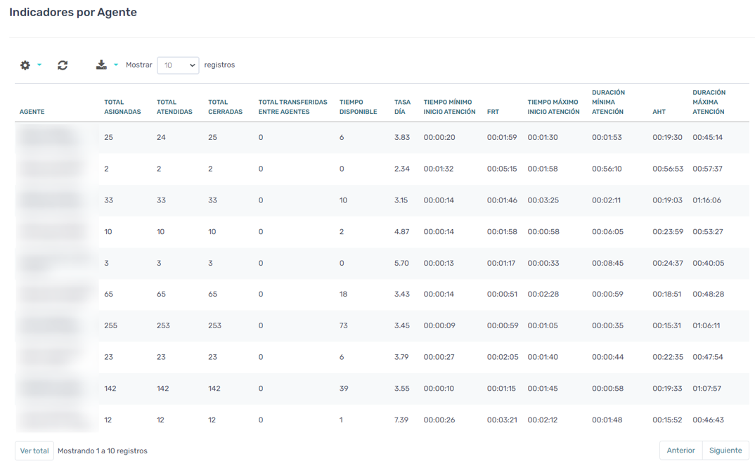Select the AHT value 00:15:31
The width and height of the screenshot is (755, 466).
[667, 325]
